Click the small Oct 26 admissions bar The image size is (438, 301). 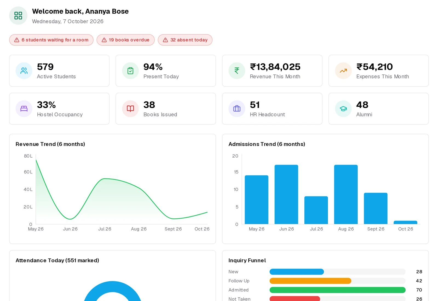click(x=405, y=222)
